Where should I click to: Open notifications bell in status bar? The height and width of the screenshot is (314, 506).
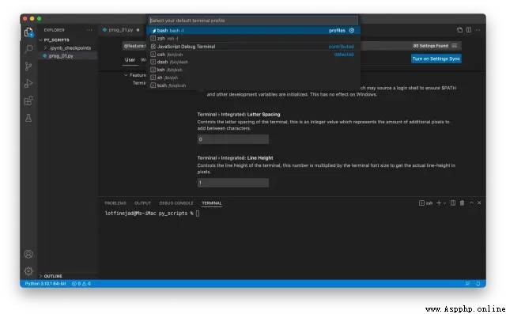pyautogui.click(x=478, y=284)
